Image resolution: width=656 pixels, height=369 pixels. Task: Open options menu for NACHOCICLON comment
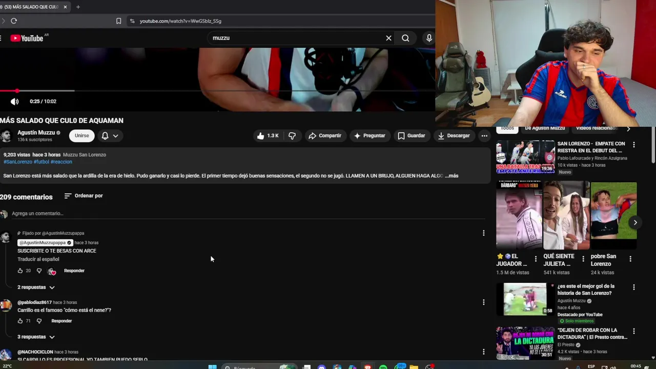click(483, 352)
